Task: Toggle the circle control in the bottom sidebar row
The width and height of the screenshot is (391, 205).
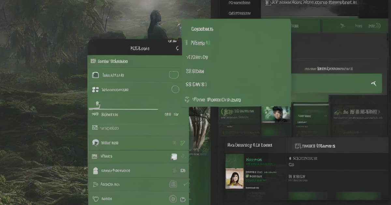Action: (173, 198)
